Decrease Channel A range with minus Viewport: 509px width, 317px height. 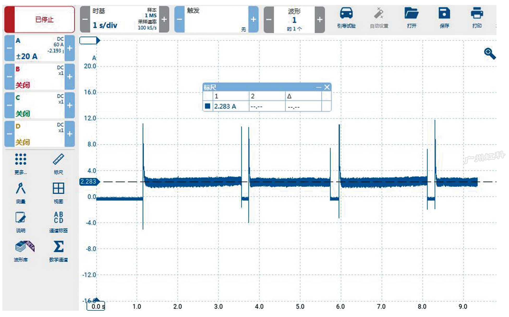tap(9, 48)
